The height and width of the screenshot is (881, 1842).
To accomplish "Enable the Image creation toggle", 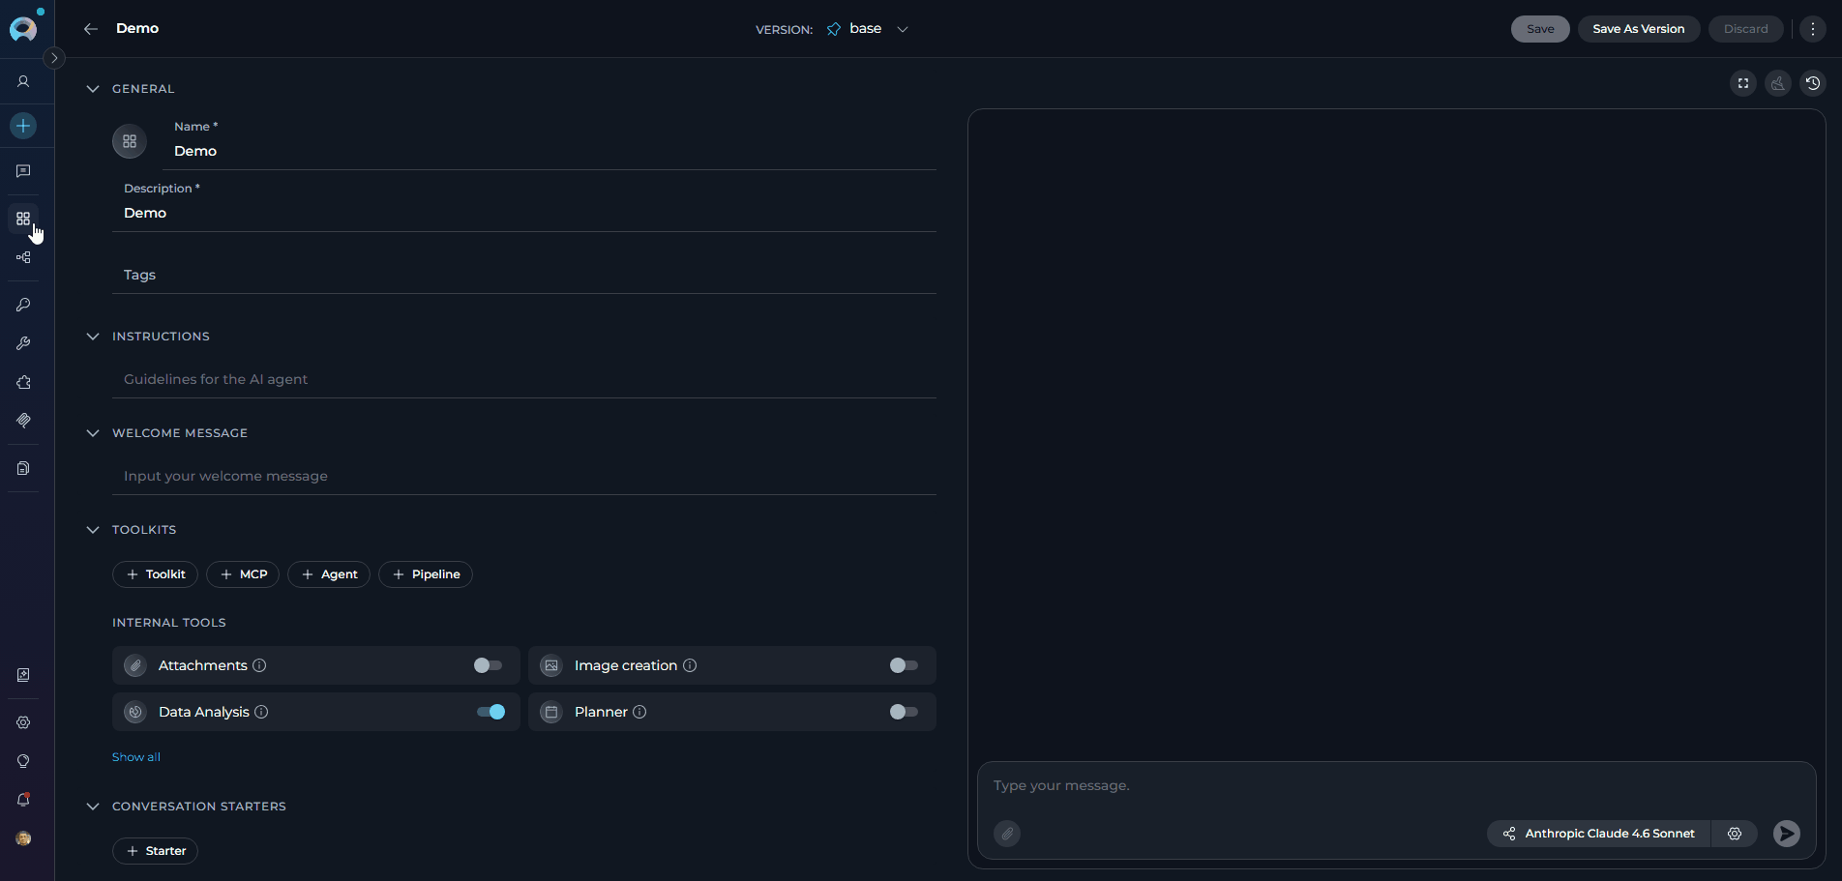I will coord(905,665).
